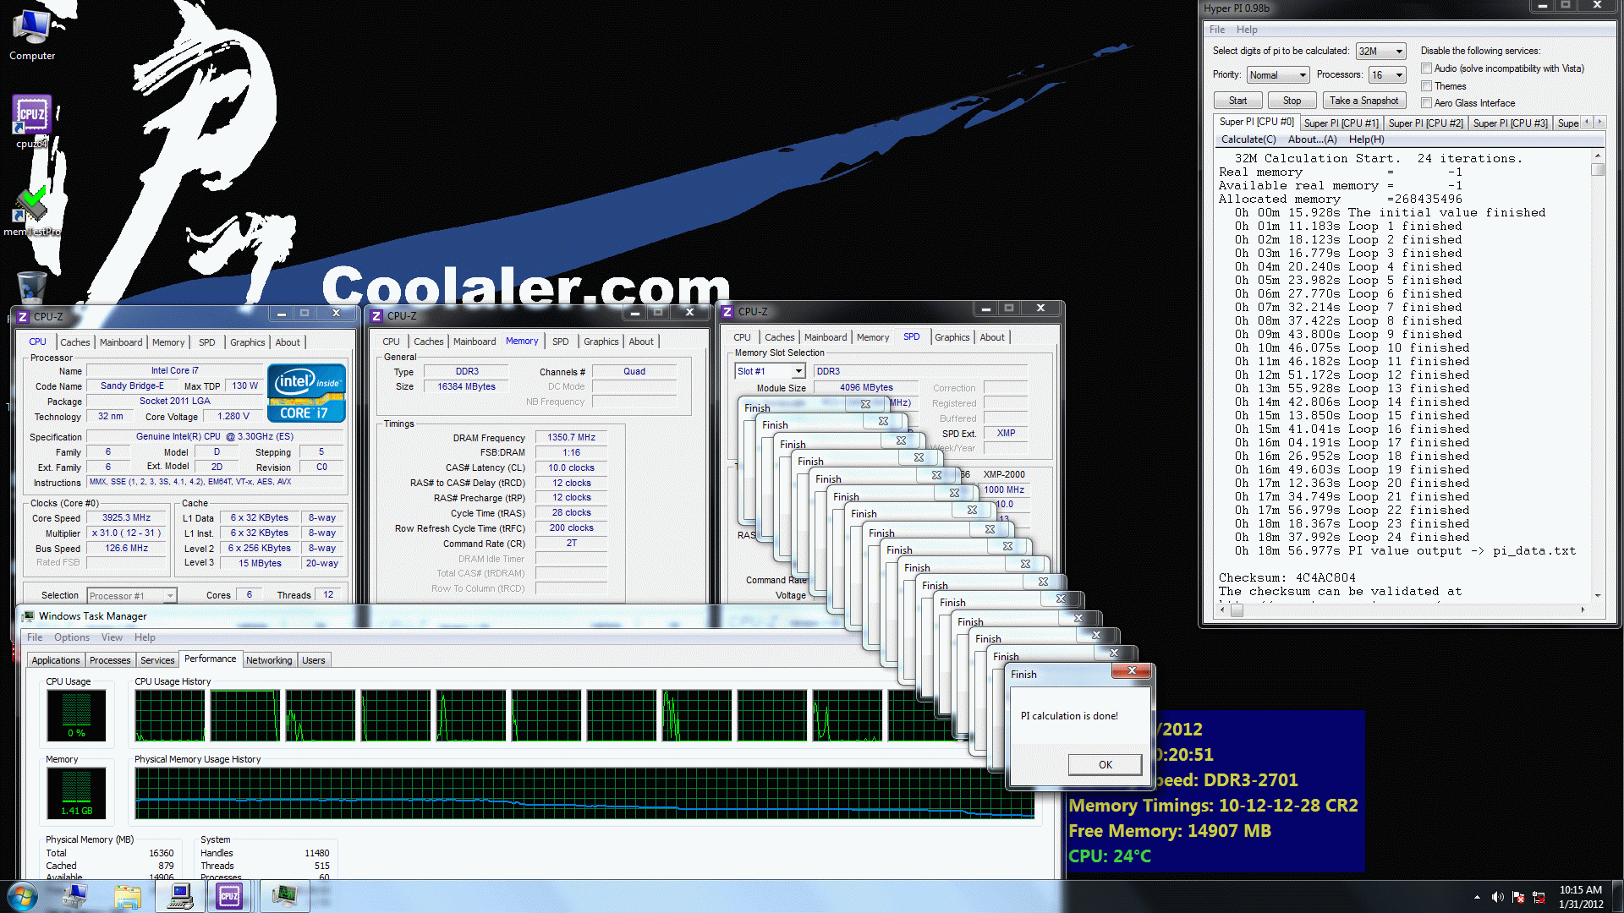Select the Task Manager taskbar icon
1624x913 pixels.
point(284,896)
